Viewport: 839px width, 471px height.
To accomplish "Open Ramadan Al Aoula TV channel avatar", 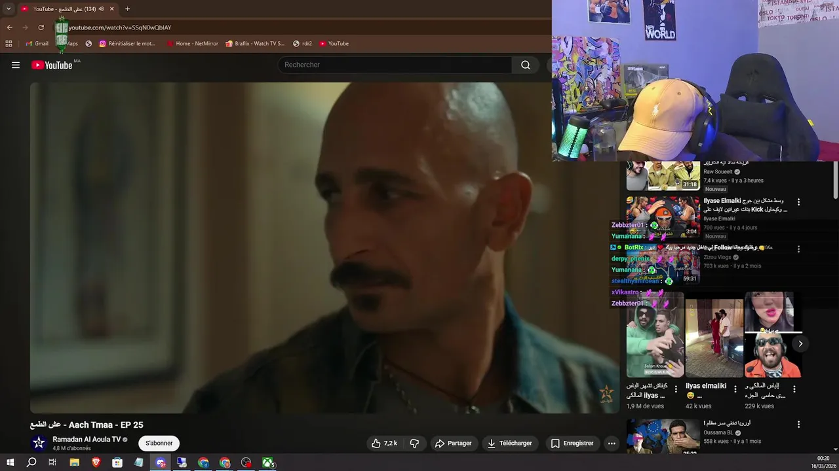I will pos(39,443).
